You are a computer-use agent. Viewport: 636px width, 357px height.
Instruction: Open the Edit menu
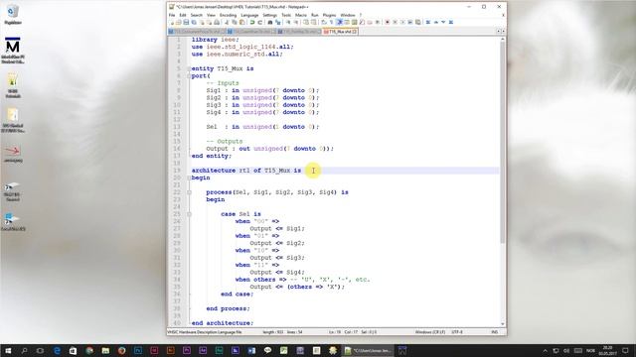(183, 15)
